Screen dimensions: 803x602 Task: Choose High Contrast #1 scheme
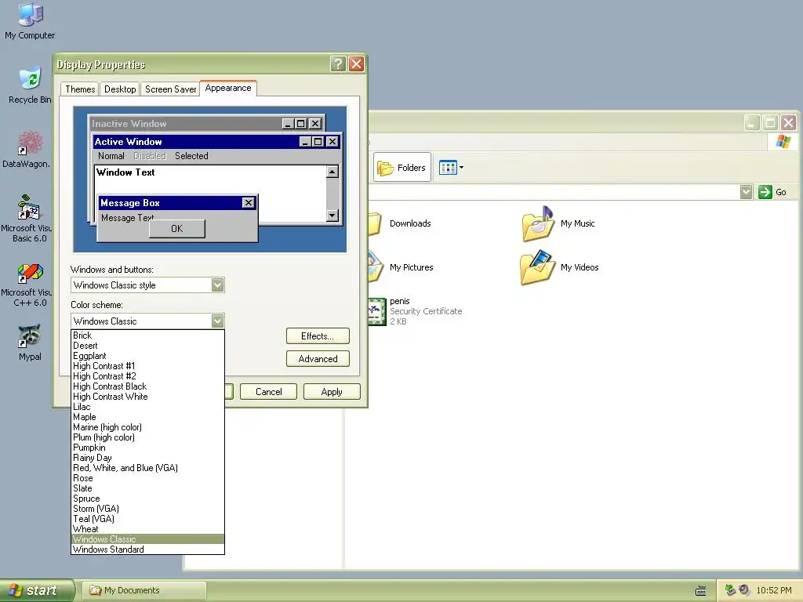pos(147,366)
